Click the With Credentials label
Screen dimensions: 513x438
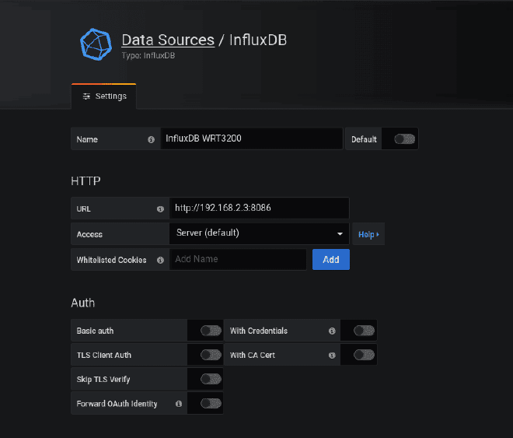click(259, 331)
